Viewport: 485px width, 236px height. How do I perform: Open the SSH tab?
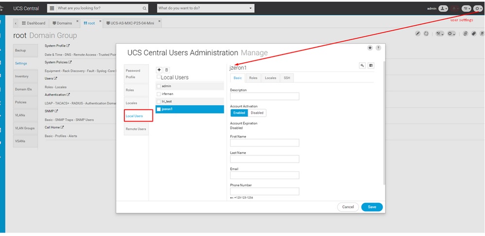coord(287,78)
